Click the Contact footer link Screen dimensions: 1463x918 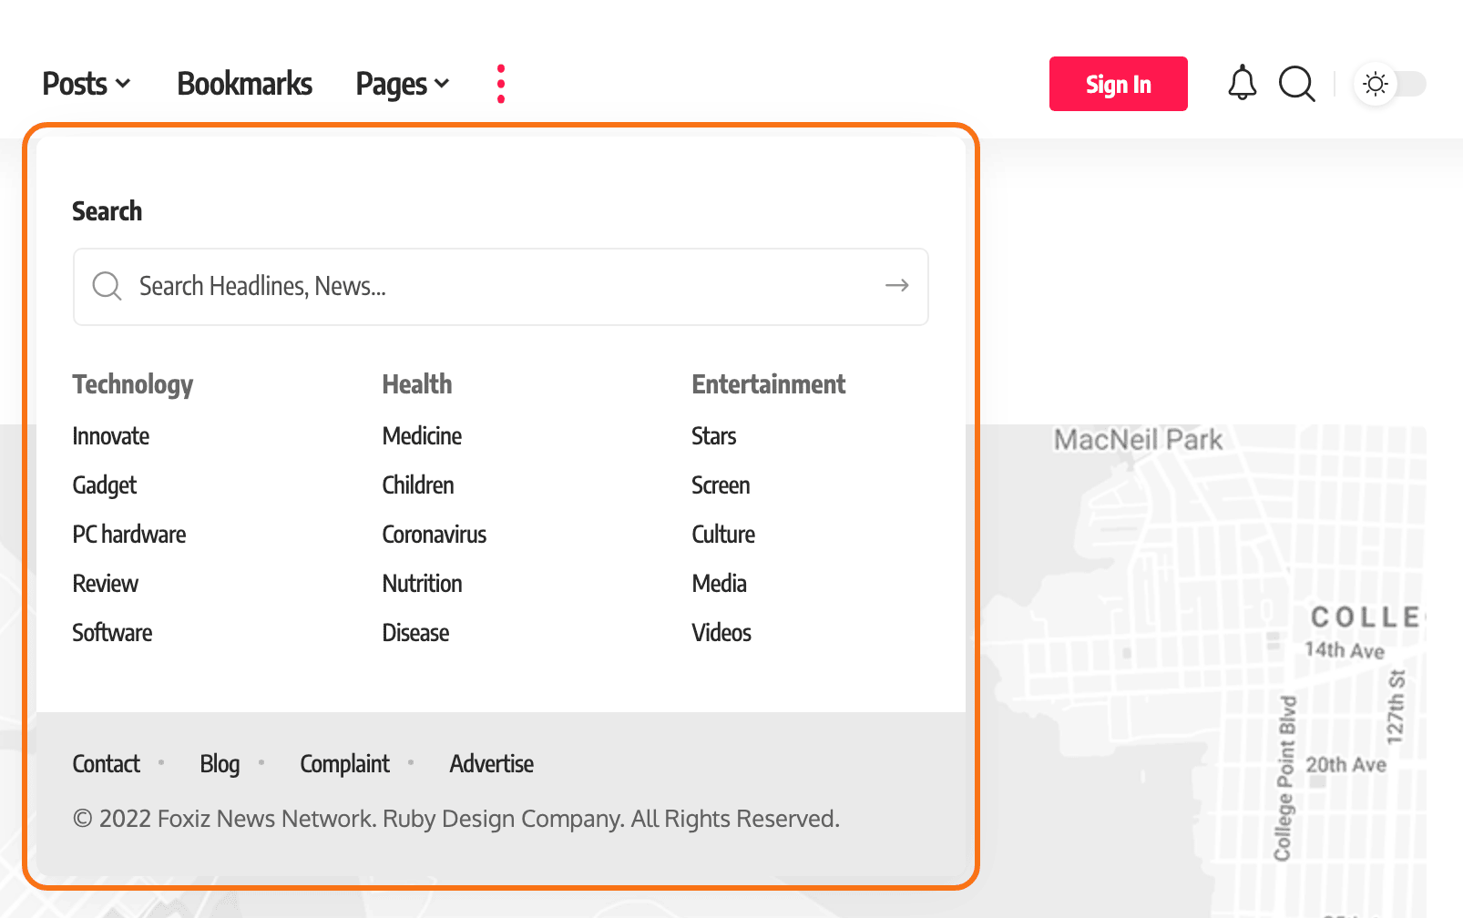[x=107, y=764]
